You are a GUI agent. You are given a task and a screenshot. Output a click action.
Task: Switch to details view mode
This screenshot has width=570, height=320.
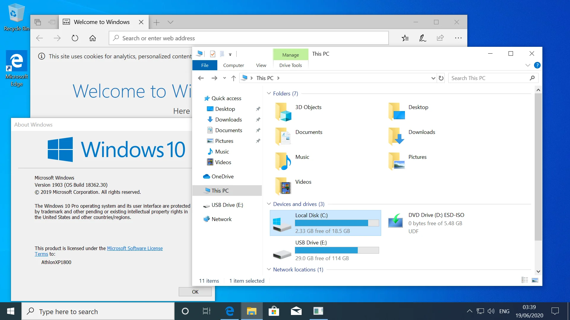pyautogui.click(x=525, y=280)
